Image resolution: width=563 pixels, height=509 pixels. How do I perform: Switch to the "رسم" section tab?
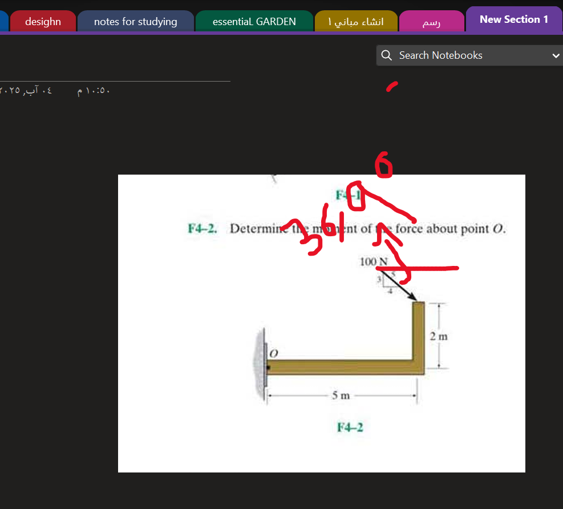431,21
